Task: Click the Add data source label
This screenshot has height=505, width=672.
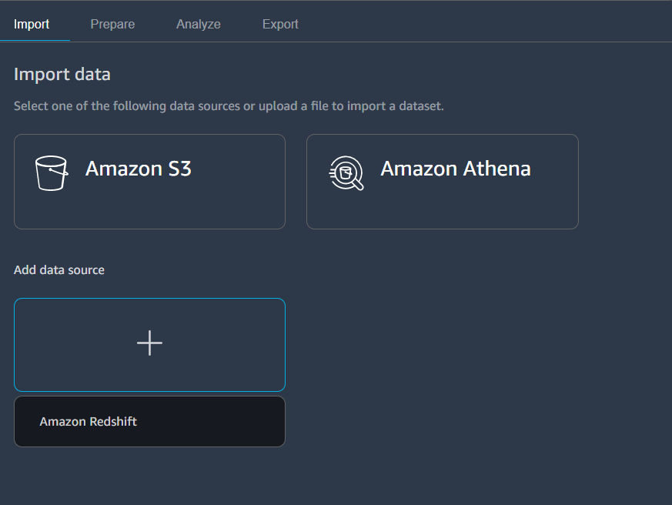Action: (59, 270)
